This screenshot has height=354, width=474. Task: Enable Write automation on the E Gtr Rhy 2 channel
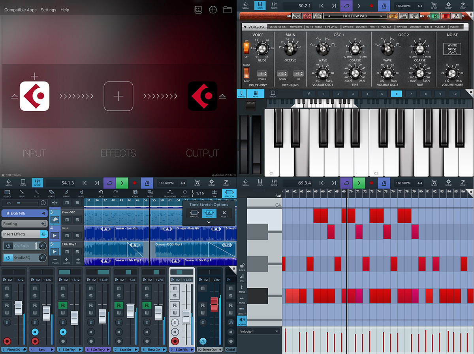pos(92,313)
